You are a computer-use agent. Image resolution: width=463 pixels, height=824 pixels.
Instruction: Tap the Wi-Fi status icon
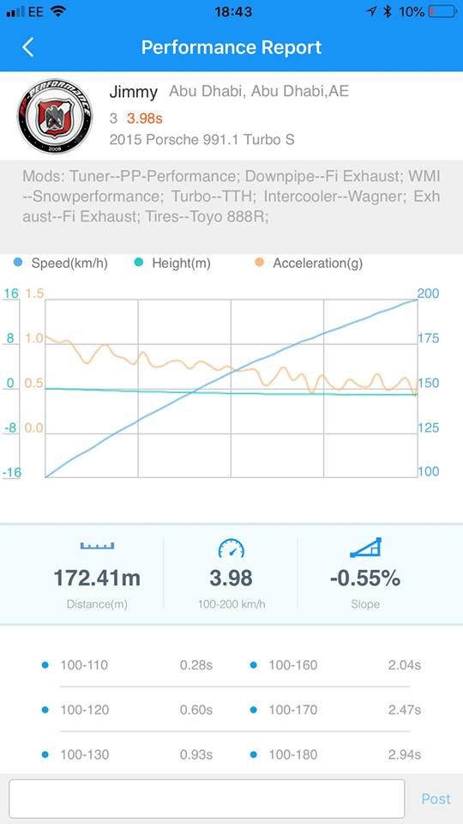57,11
